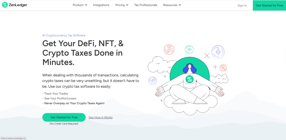Click the ZenLedger emblem on meditating figure
The image size is (286, 140).
click(x=190, y=79)
